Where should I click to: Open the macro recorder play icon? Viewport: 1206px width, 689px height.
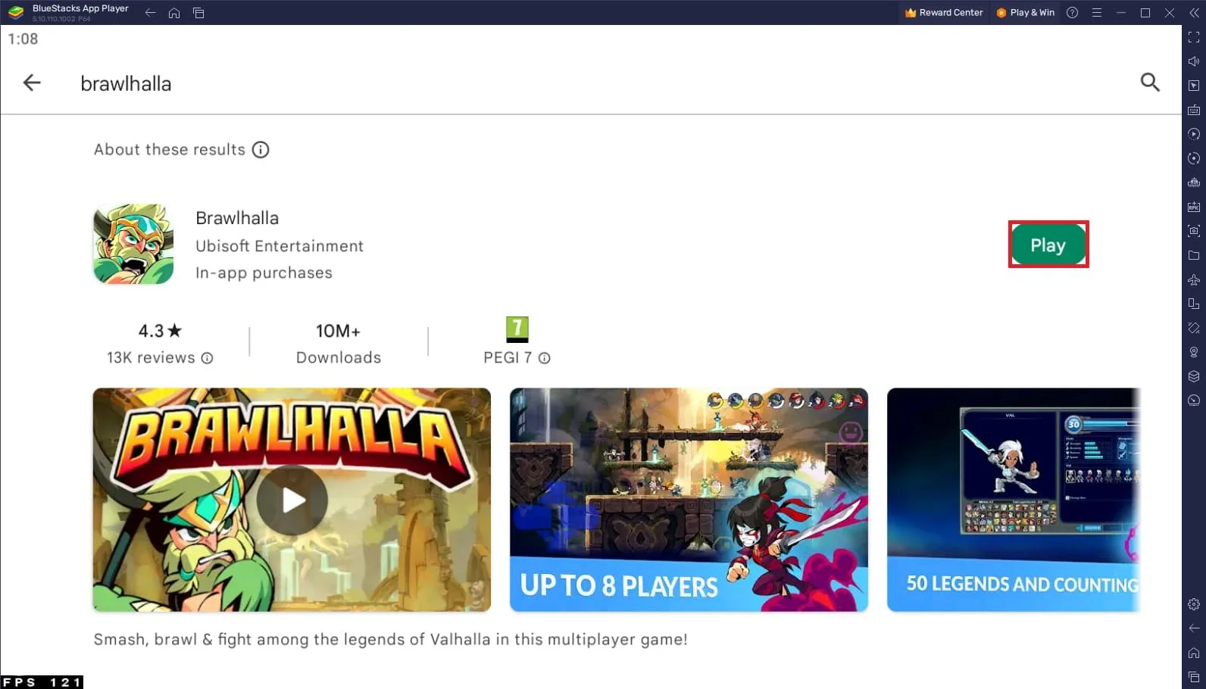pos(1194,134)
